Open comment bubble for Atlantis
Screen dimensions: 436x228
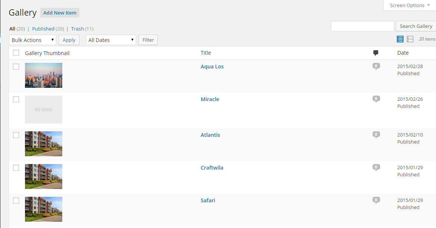(x=376, y=135)
